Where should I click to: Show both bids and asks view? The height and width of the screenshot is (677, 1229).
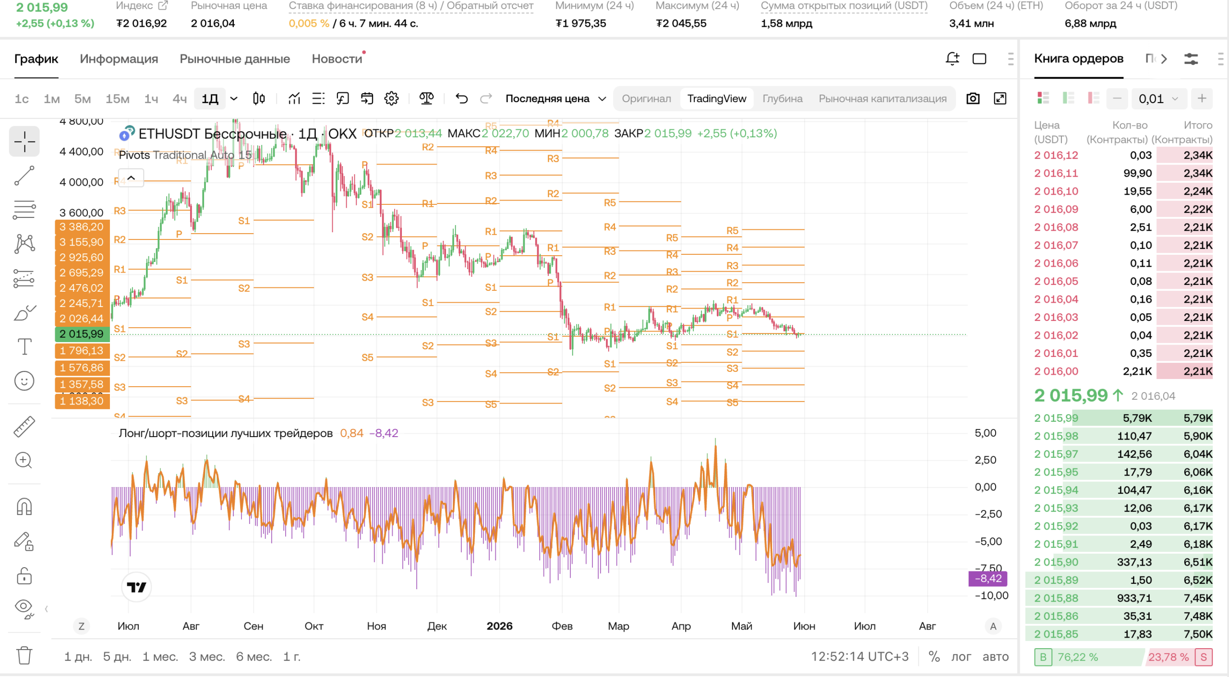pos(1043,98)
